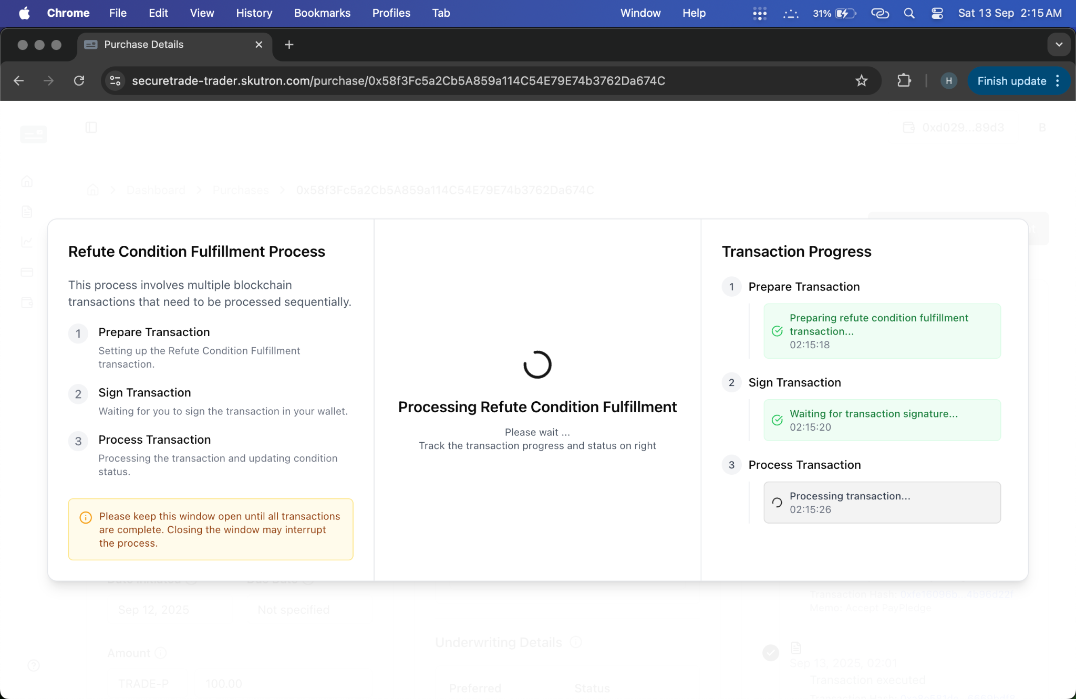Click the timestamp 02:15:18
1076x699 pixels.
(810, 345)
